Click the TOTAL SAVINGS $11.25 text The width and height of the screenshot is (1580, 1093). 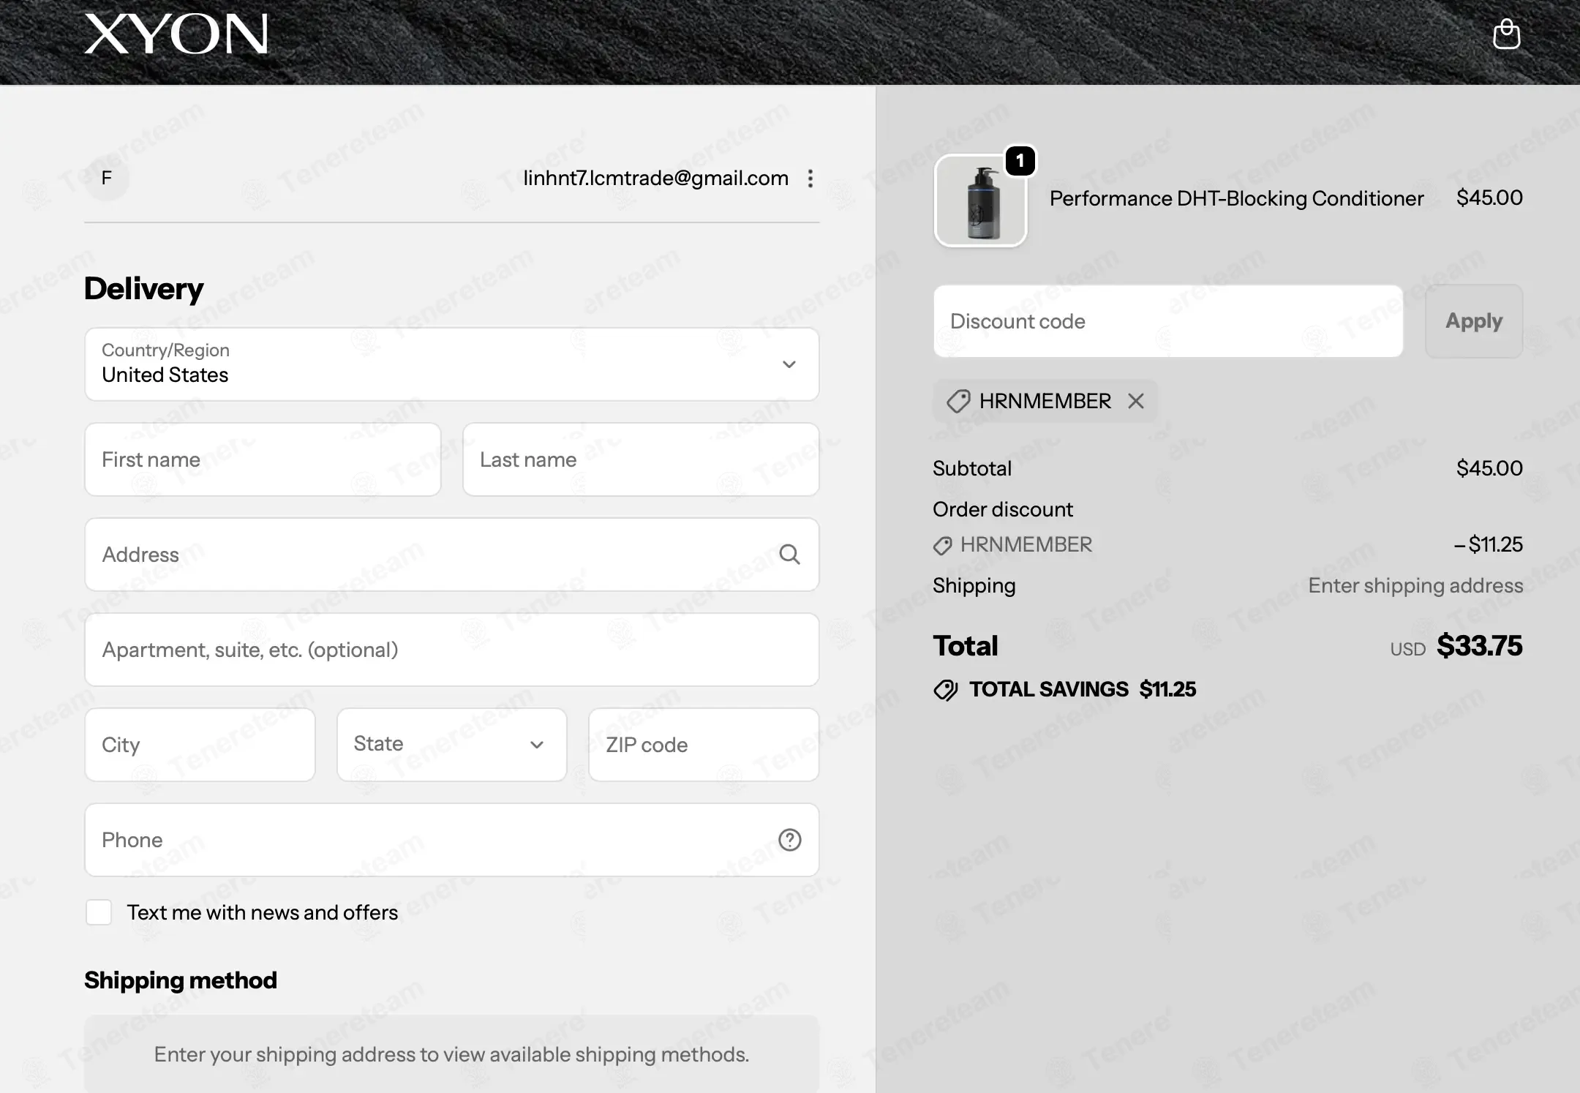(1083, 689)
